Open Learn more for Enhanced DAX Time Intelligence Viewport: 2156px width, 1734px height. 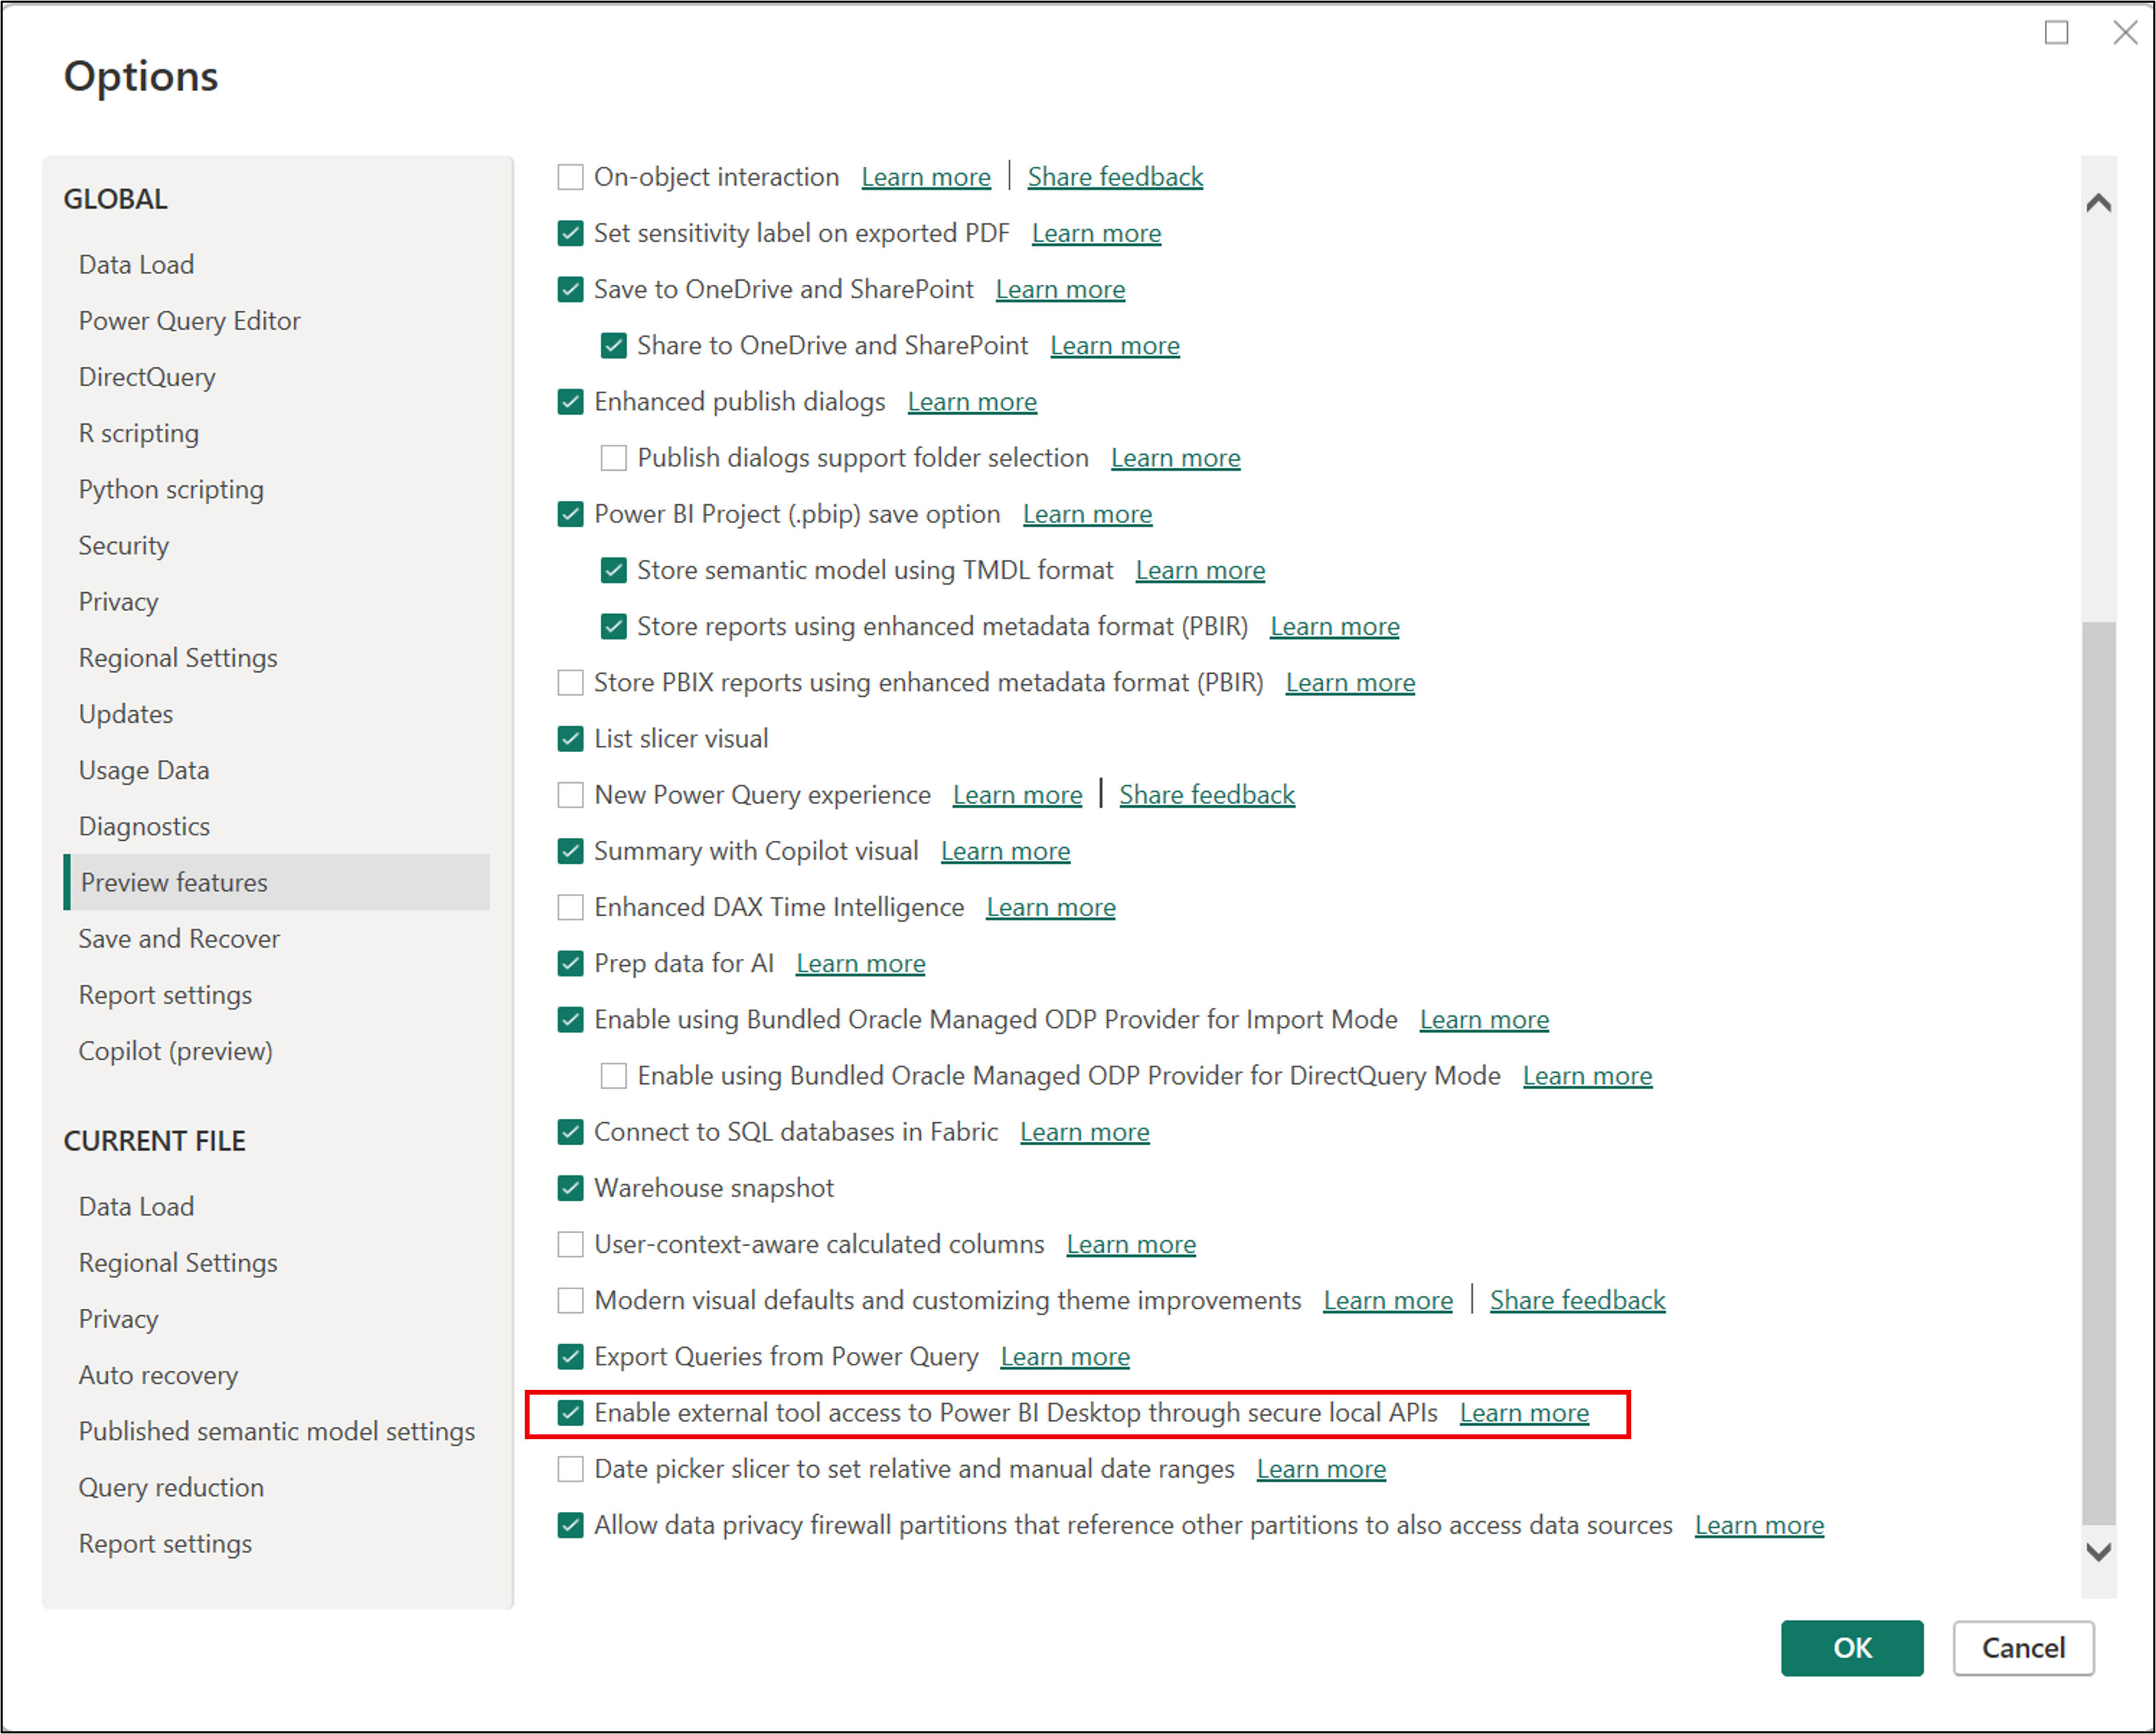tap(1051, 906)
